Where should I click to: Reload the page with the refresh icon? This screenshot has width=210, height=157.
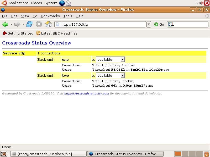tap(29, 24)
